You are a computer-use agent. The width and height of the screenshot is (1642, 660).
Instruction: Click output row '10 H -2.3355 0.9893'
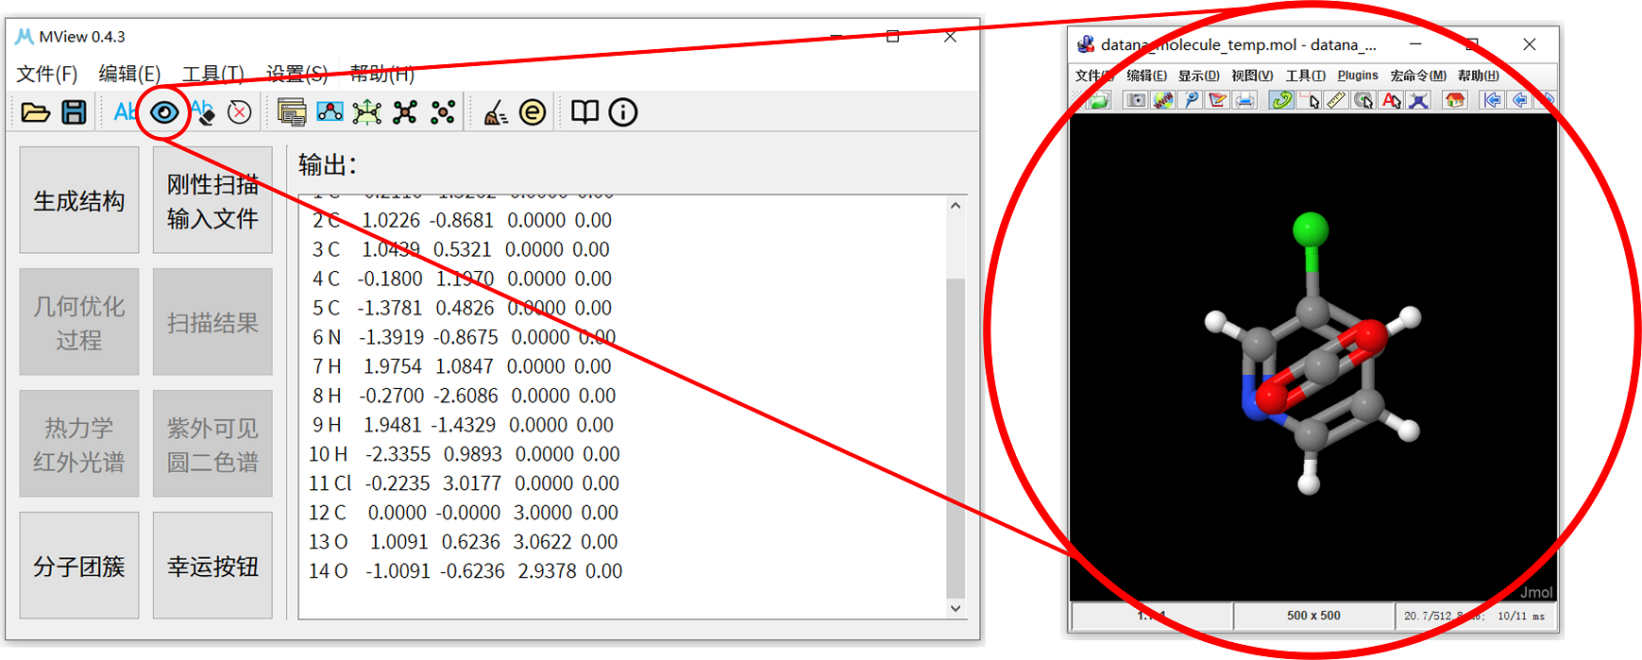pos(464,454)
